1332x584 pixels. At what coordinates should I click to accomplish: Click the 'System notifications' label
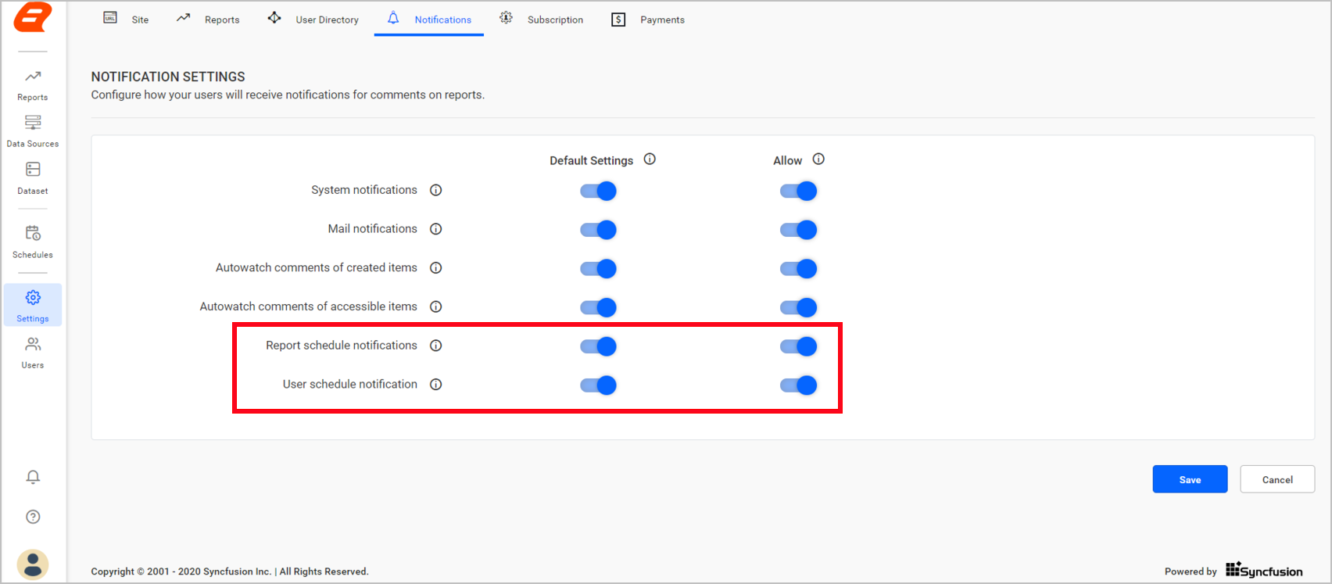(364, 190)
